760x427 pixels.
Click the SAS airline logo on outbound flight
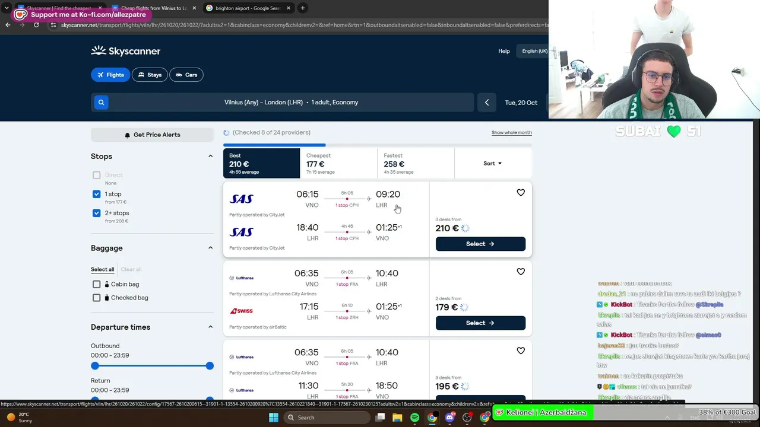pos(242,199)
